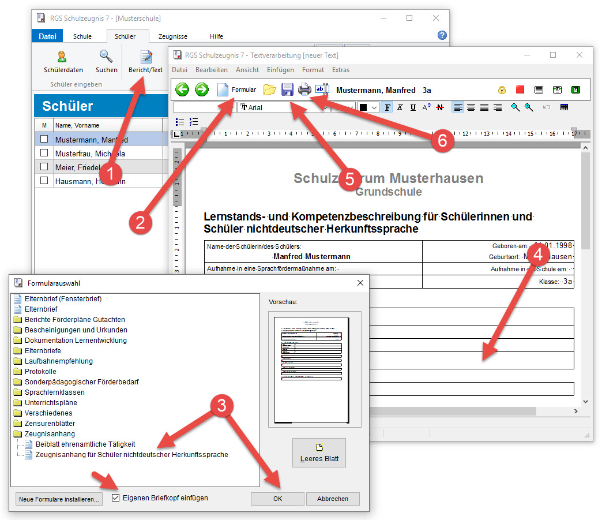602x520 pixels.
Task: Click the underline U icon
Action: 413,107
